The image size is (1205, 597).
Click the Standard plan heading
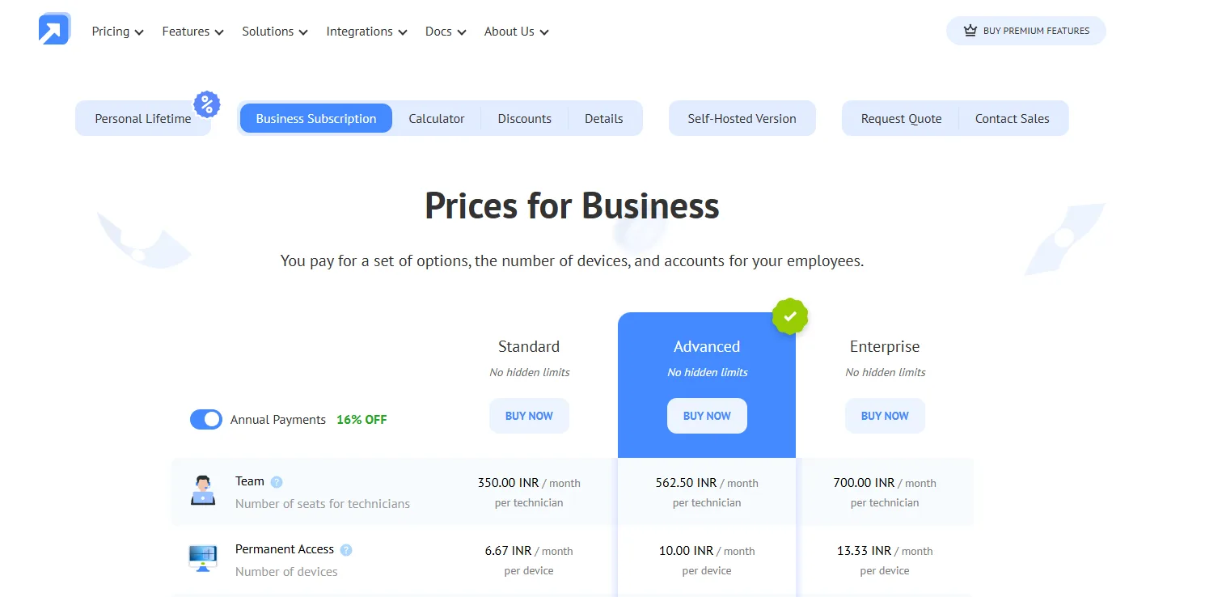coord(529,346)
